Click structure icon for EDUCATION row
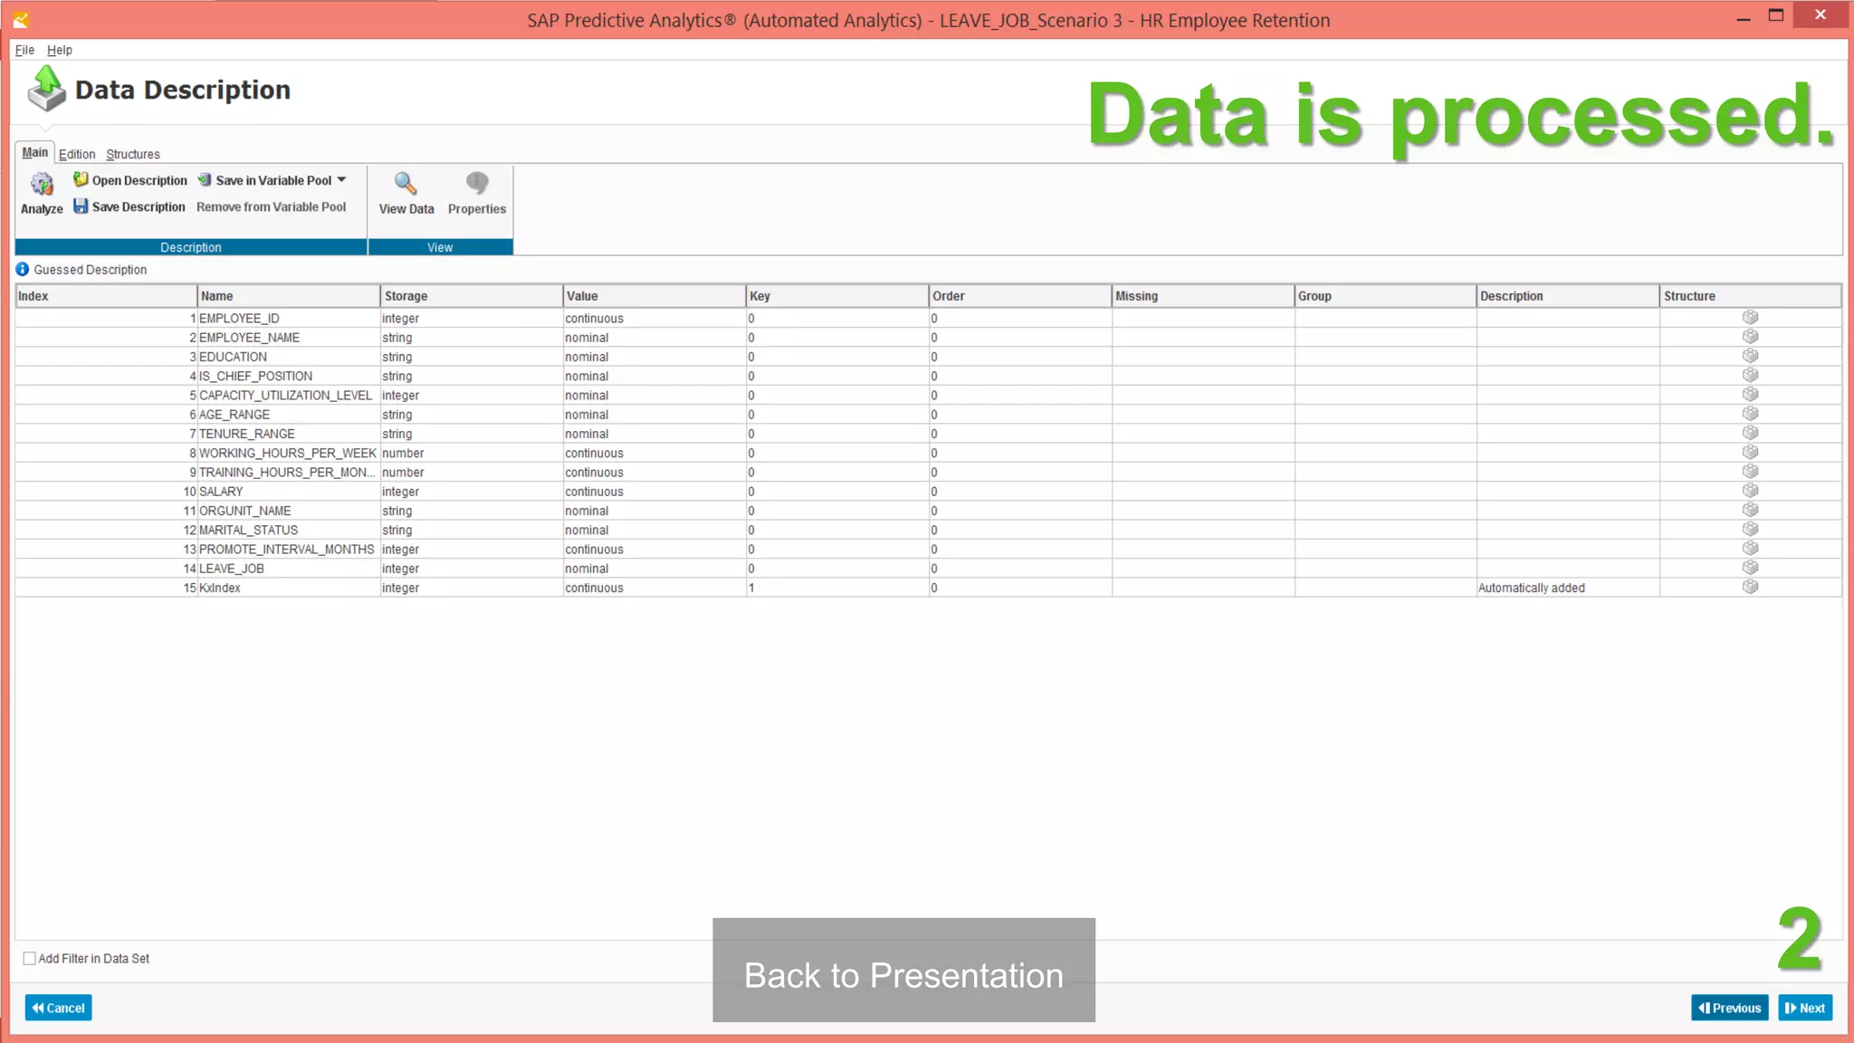This screenshot has width=1854, height=1043. click(x=1750, y=356)
